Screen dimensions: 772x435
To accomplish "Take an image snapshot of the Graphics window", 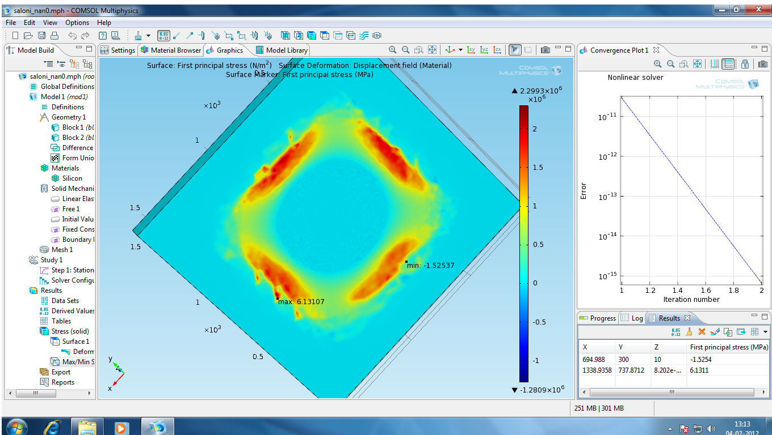I will tap(546, 50).
